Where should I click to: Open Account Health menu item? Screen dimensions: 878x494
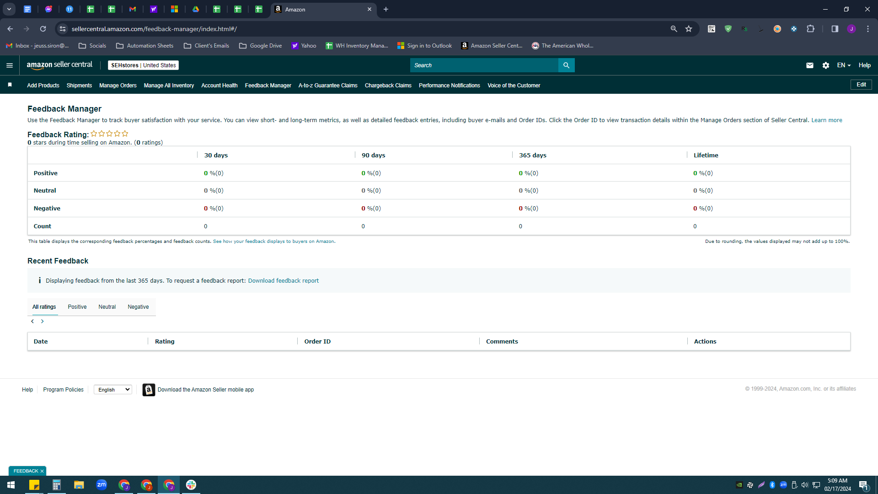219,86
